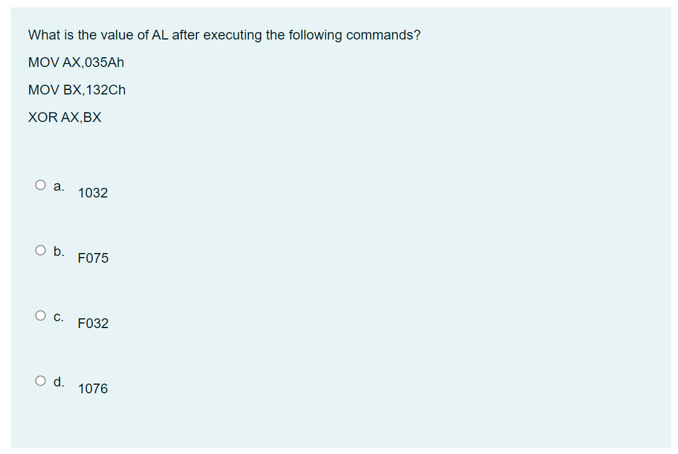The width and height of the screenshot is (678, 454).
Task: Click the XOR AX,BX instruction line
Action: click(65, 117)
